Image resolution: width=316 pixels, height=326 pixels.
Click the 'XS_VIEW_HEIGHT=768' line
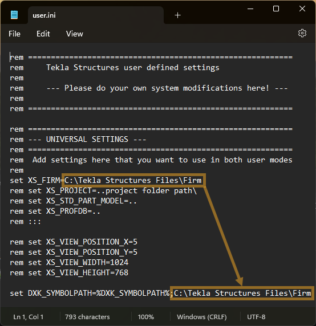[x=69, y=272]
